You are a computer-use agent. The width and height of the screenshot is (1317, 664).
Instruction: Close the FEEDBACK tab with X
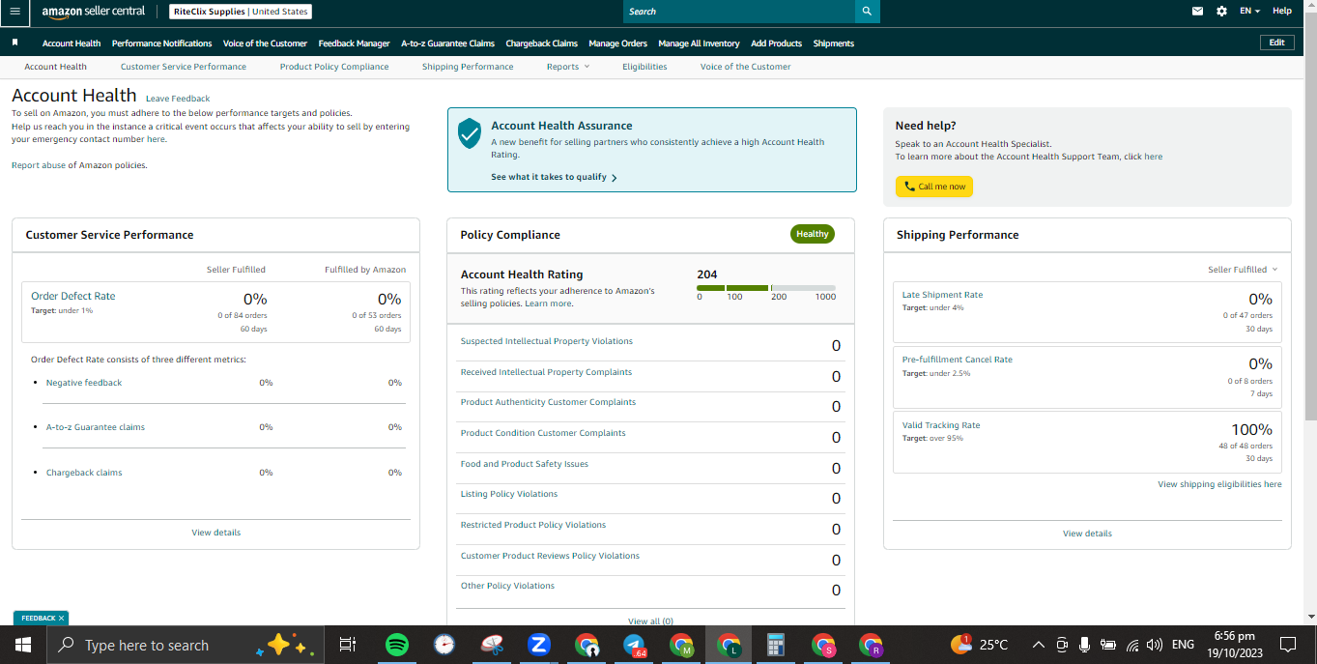[61, 618]
